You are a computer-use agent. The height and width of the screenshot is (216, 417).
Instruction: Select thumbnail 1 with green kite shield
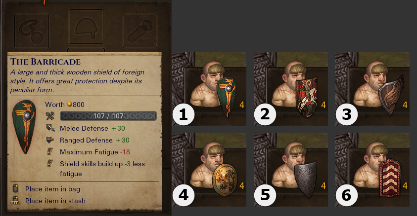point(209,89)
